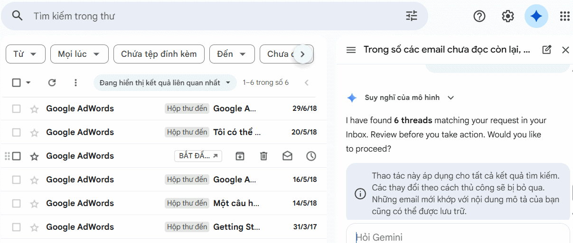Click the date 14/5/18
573x243 pixels.
(x=304, y=203)
